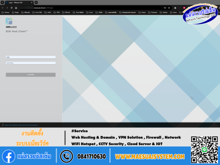Open the tab search dropdown arrow

click(2, 2)
